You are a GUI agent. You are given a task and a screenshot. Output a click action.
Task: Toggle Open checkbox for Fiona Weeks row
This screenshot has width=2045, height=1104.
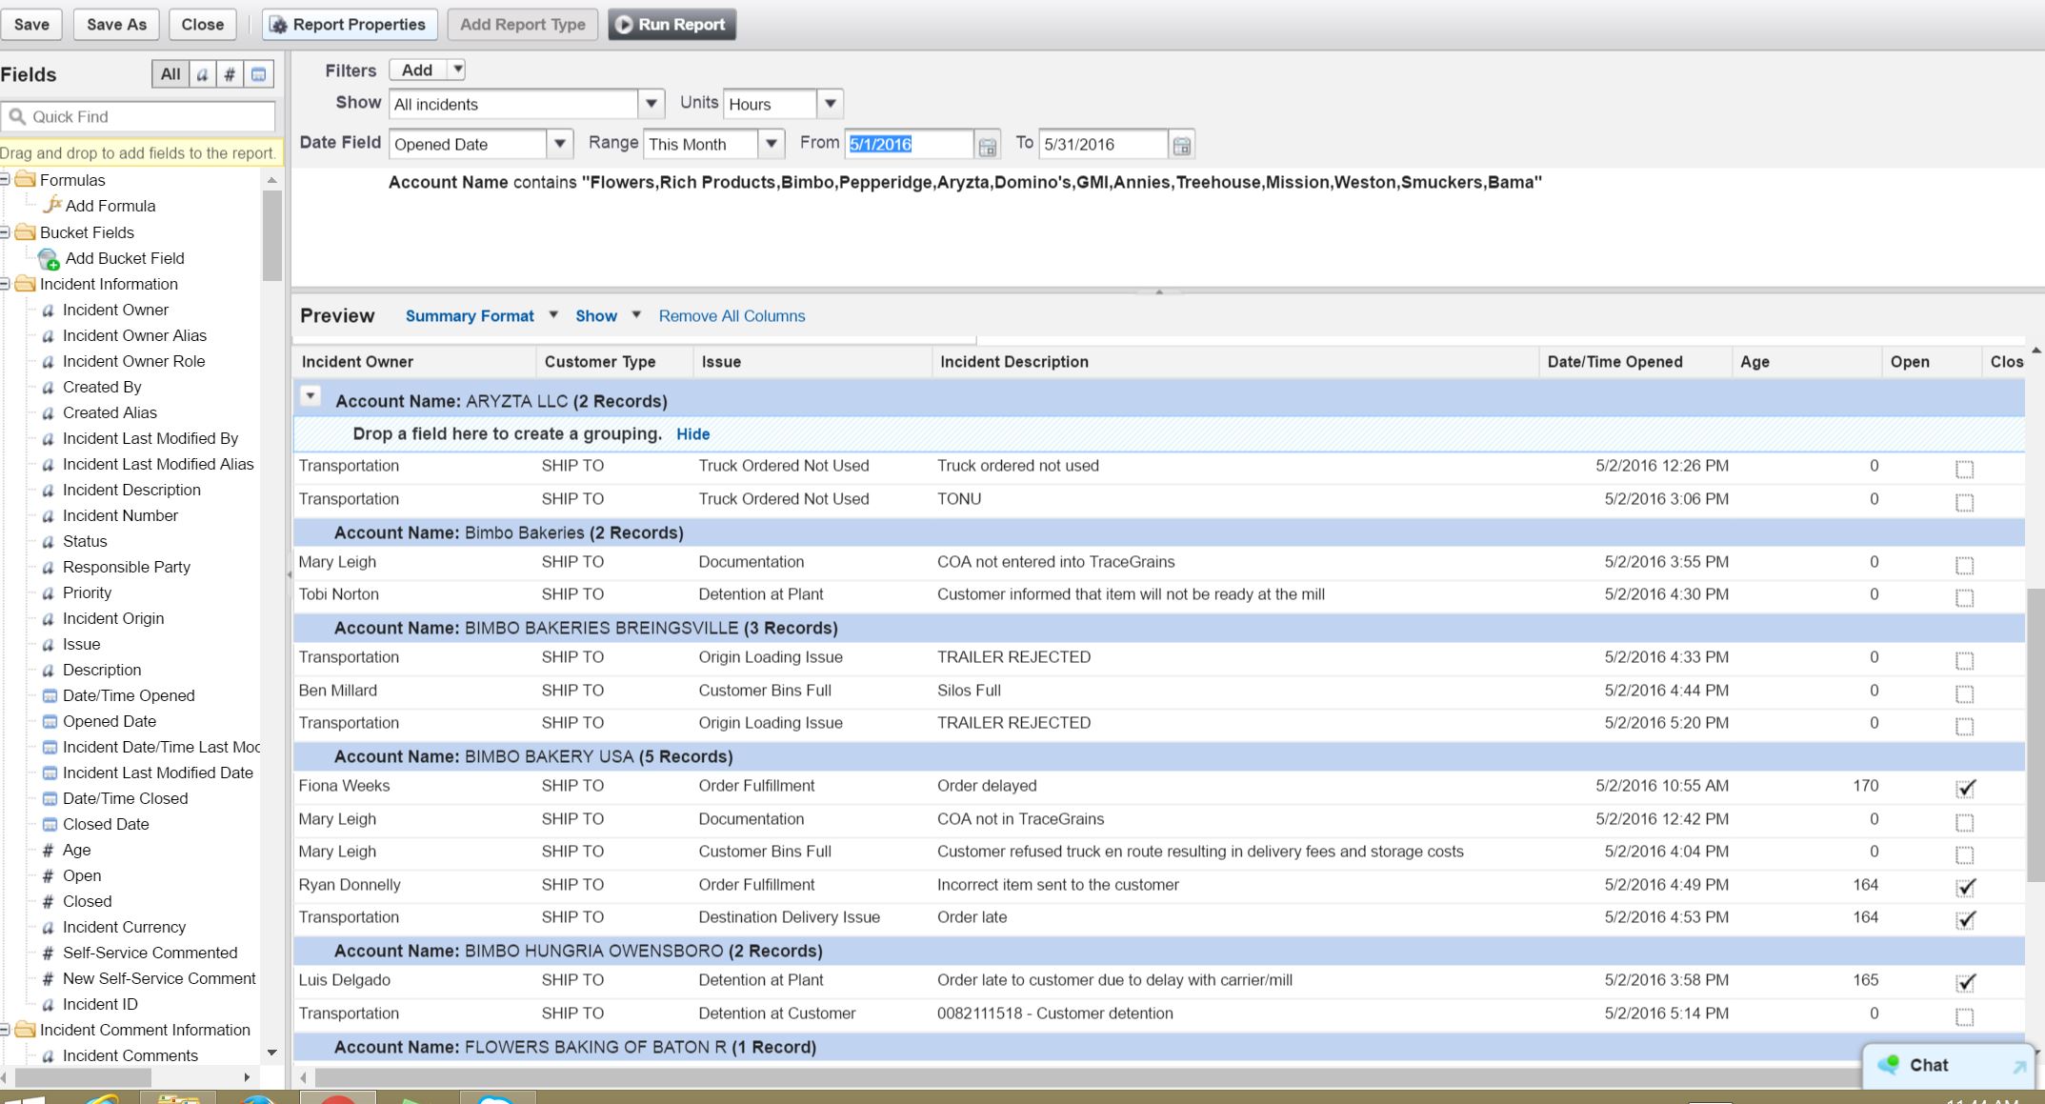tap(1964, 788)
